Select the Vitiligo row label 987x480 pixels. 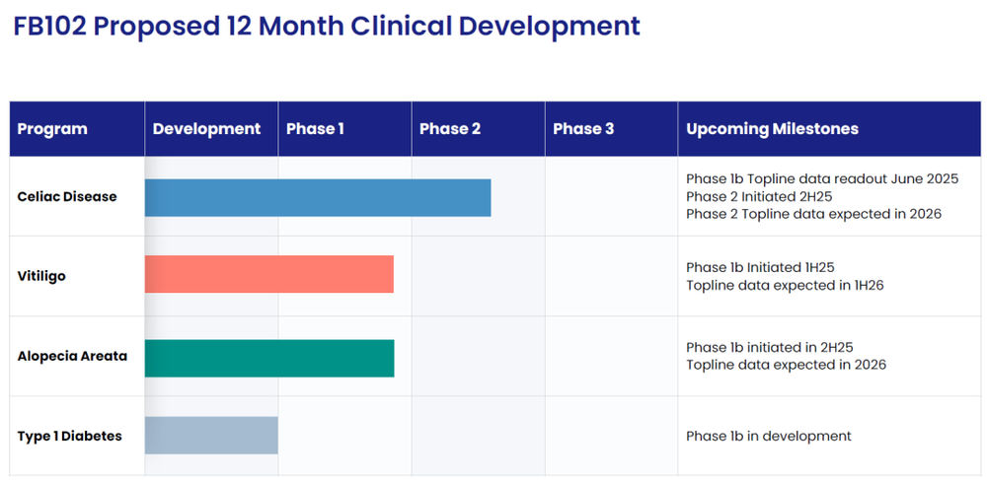click(41, 276)
